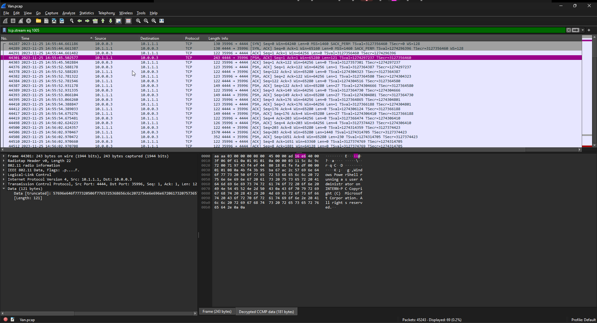
Task: Toggle packet colorization rules button
Action: [x=128, y=21]
